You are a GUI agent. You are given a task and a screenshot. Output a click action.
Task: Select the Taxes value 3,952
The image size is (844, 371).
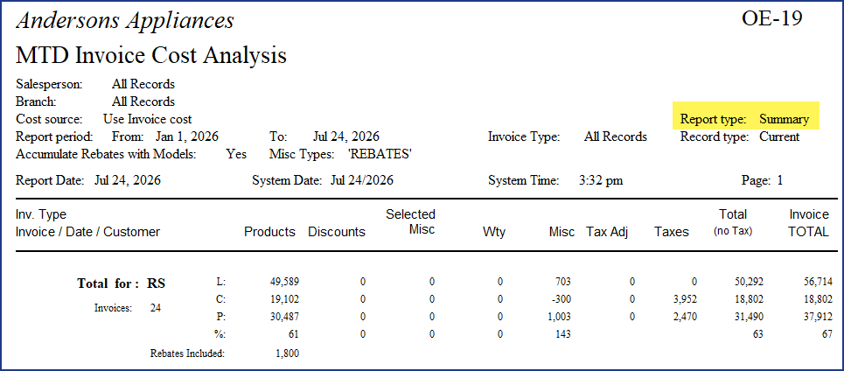[x=685, y=299]
